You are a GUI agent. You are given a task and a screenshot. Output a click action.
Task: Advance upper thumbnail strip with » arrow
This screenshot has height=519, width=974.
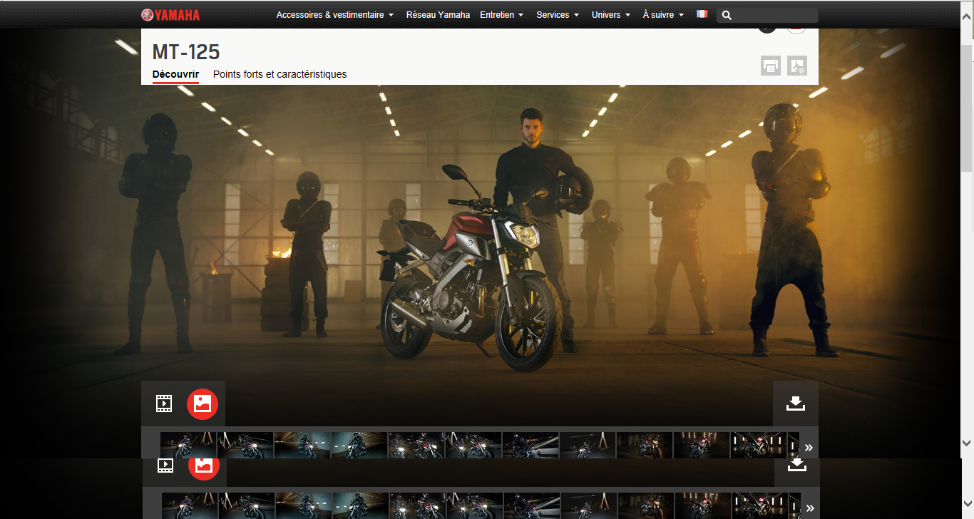coord(809,448)
